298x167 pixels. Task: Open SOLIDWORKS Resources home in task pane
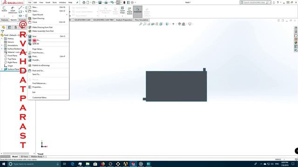tap(296, 28)
